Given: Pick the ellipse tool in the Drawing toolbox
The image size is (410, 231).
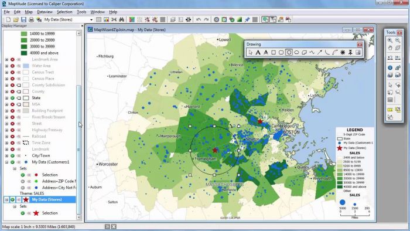Looking at the screenshot, I should click(x=296, y=52).
